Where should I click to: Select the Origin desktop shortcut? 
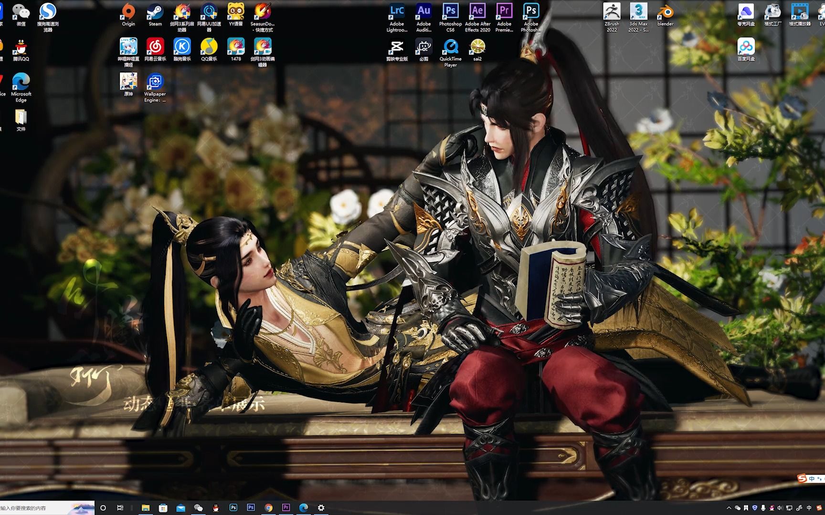coord(128,14)
